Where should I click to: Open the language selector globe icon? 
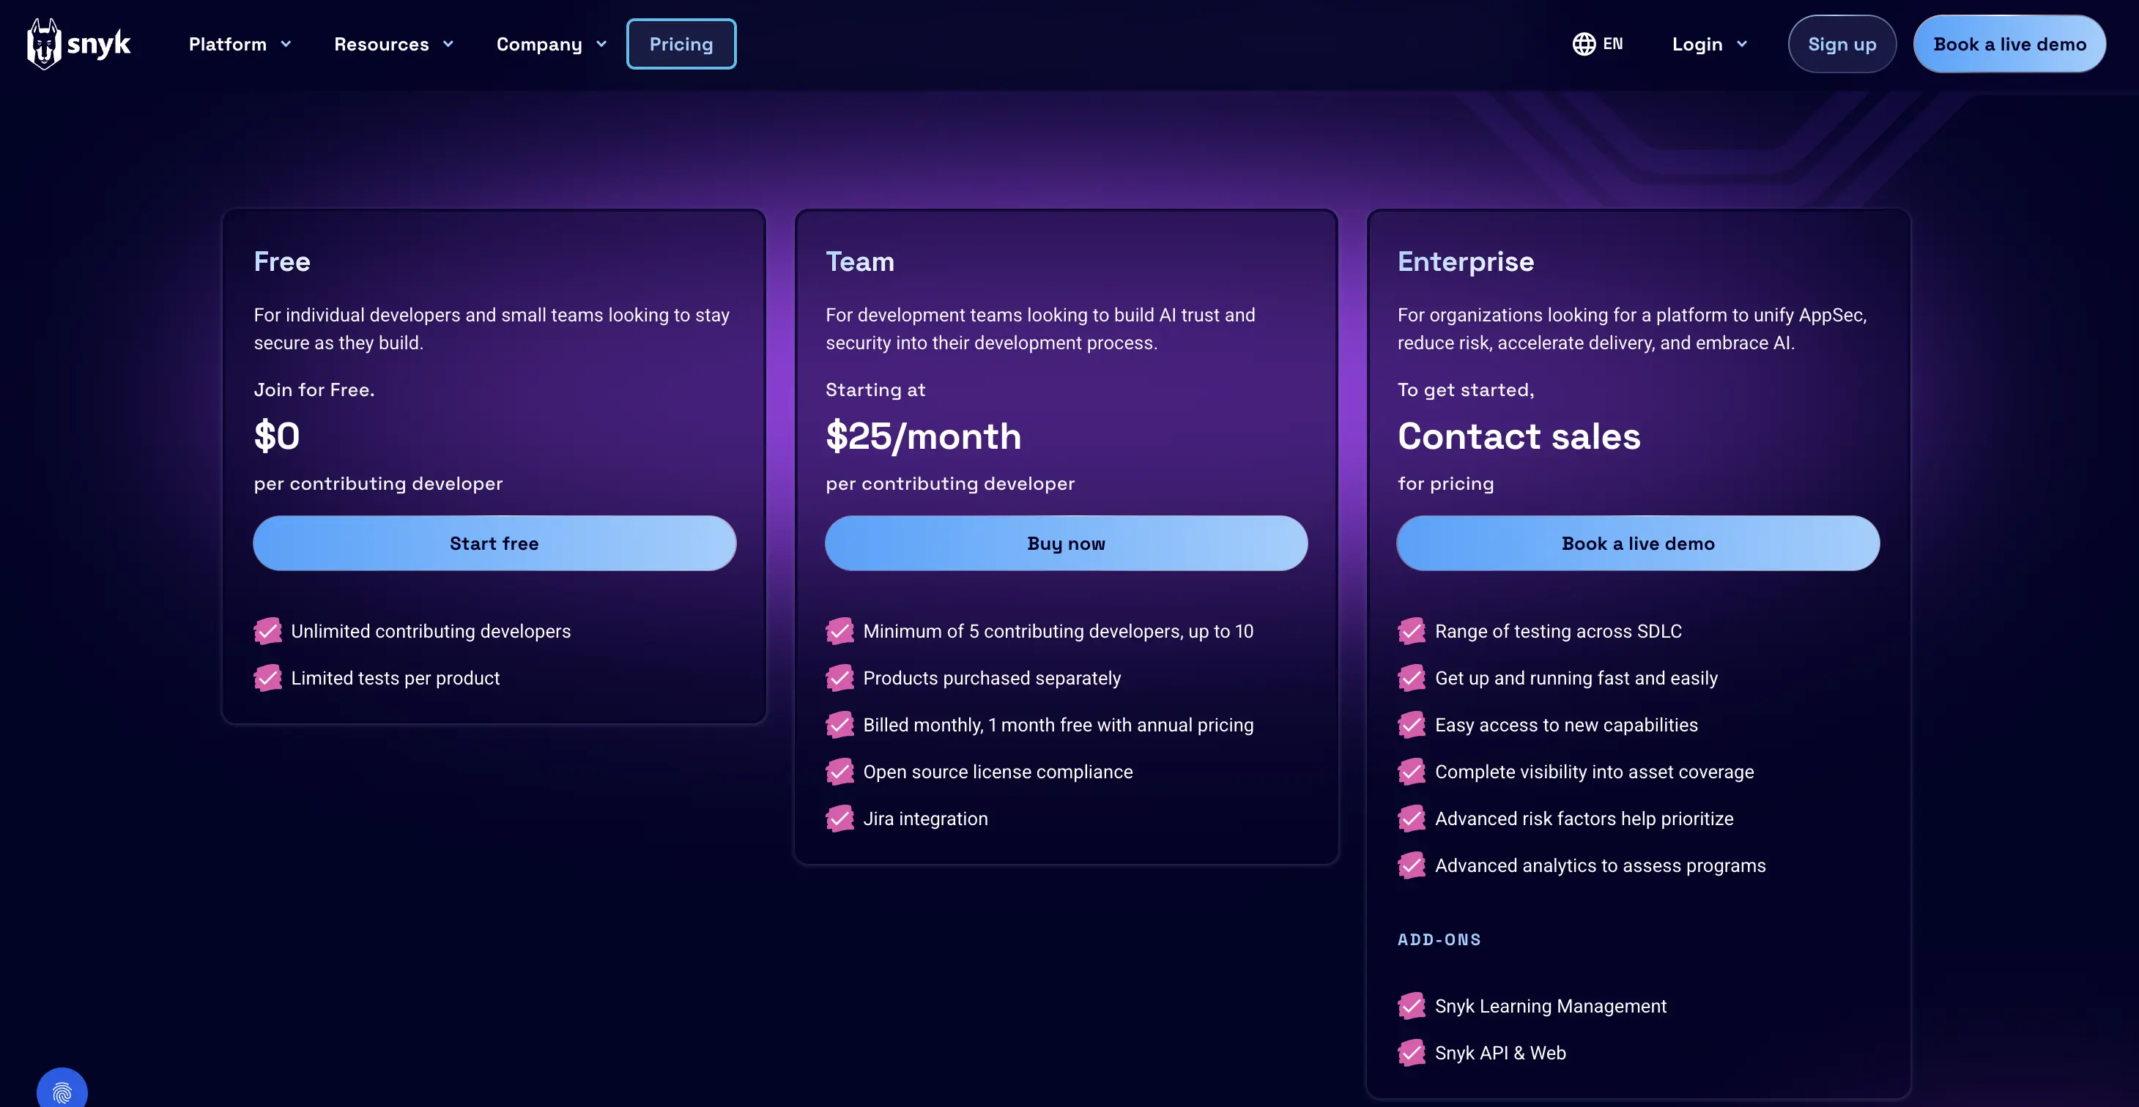(1584, 43)
